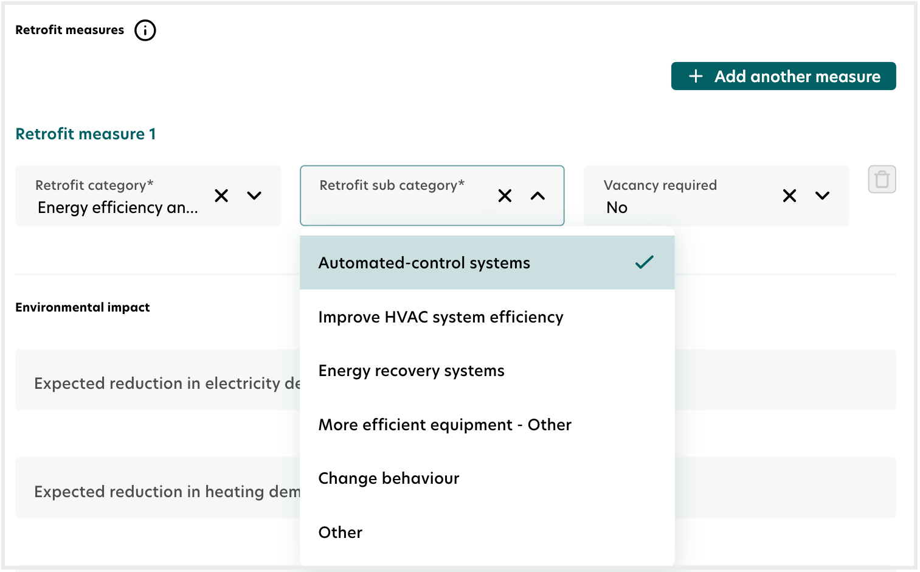Click the Environmental impact label
Viewport: 920px width, 572px height.
pyautogui.click(x=83, y=307)
